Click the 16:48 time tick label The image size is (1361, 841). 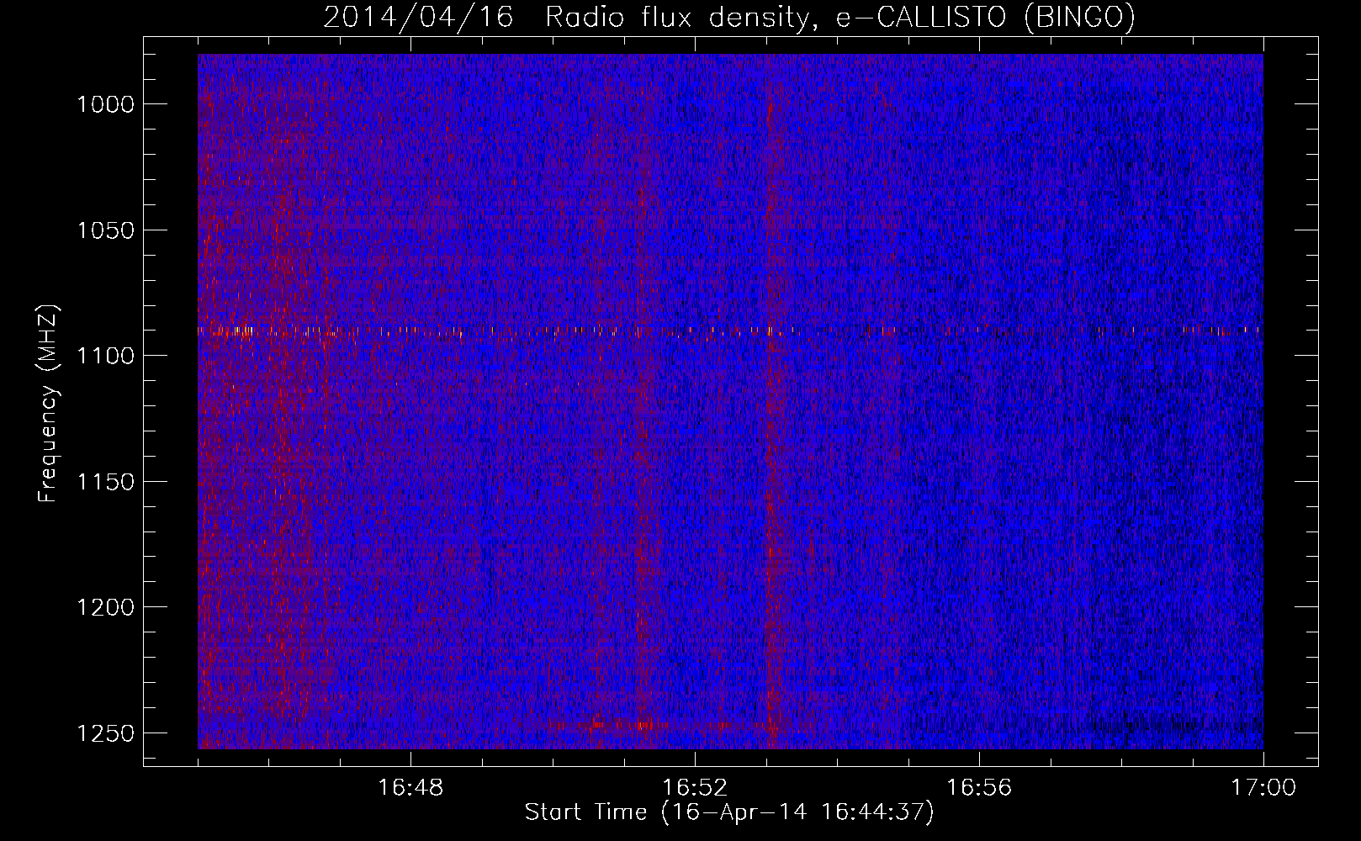point(410,788)
